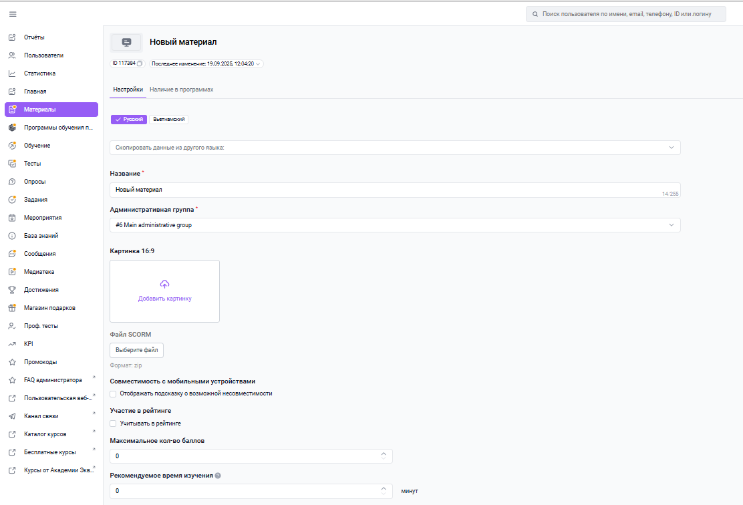Open Канал связи telegram icon
This screenshot has width=743, height=505.
point(12,416)
